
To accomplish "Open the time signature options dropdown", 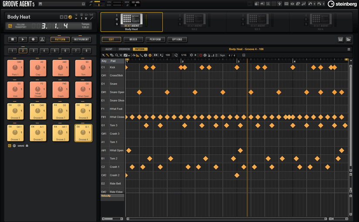I will [244, 55].
